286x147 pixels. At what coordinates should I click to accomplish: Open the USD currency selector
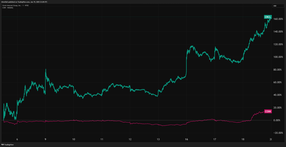click(x=278, y=6)
